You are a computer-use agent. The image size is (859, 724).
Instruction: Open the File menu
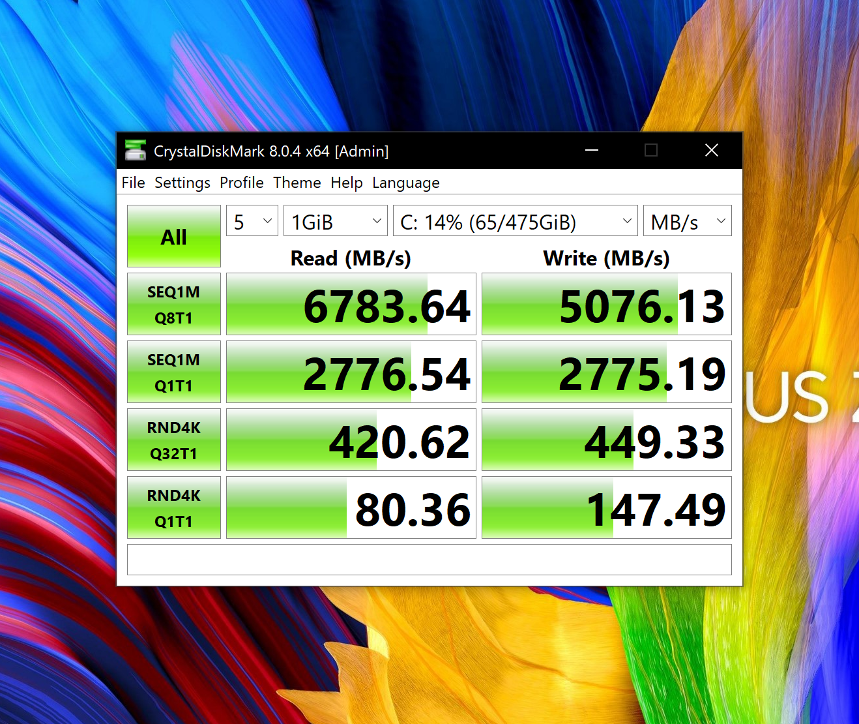tap(133, 183)
